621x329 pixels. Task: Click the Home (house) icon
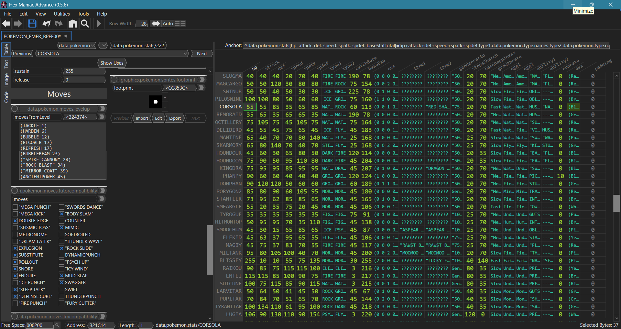[72, 24]
